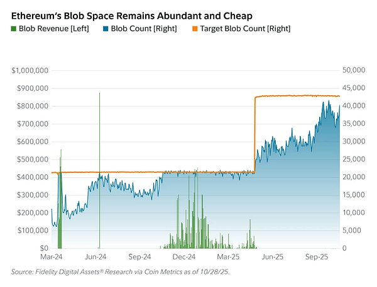Image resolution: width=377 pixels, height=287 pixels.
Task: Click the $1,000,000 left axis label
Action: pos(30,70)
